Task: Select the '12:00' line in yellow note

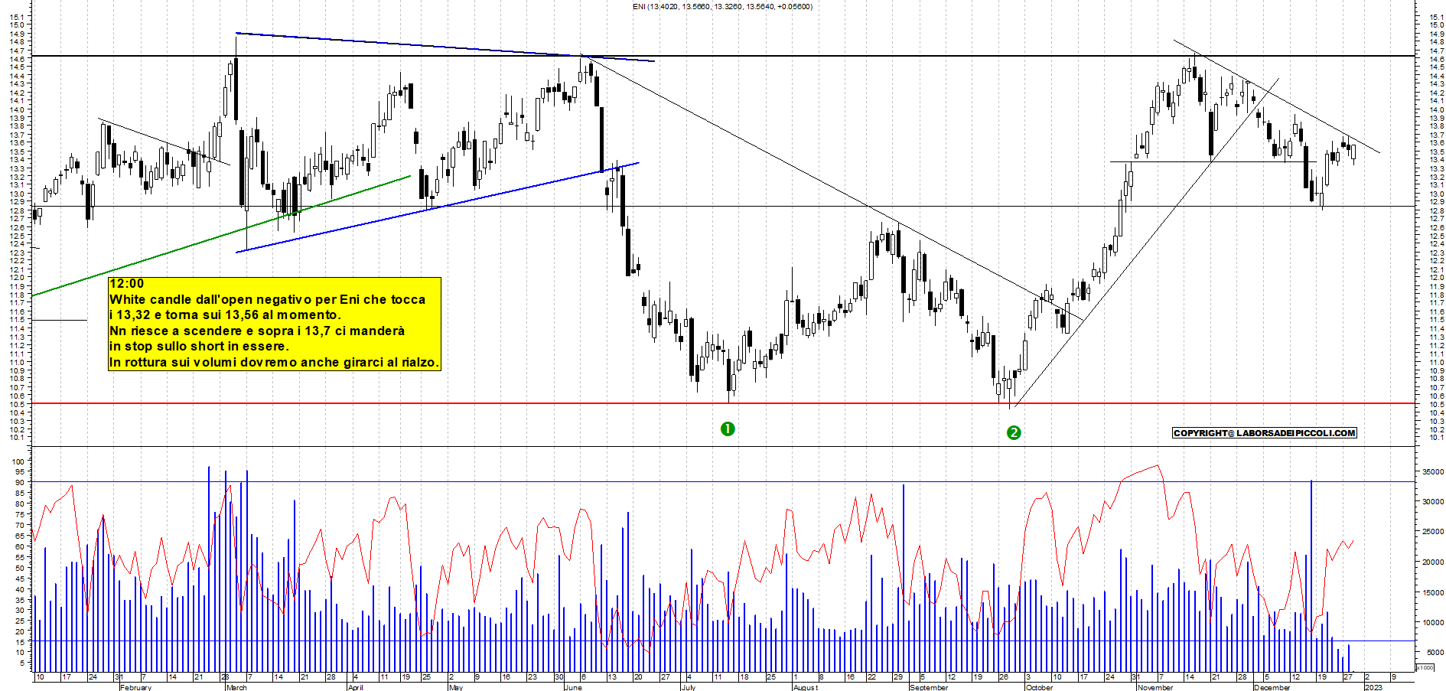Action: coord(126,284)
